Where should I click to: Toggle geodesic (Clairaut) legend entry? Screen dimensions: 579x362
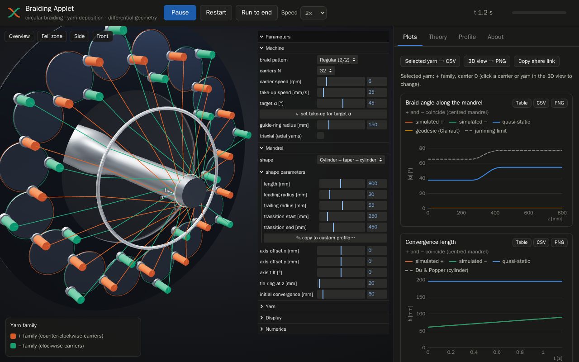[432, 131]
